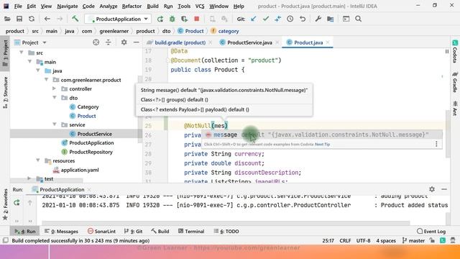Accept message completion suggestion
This screenshot has width=460, height=259.
pyautogui.click(x=321, y=135)
